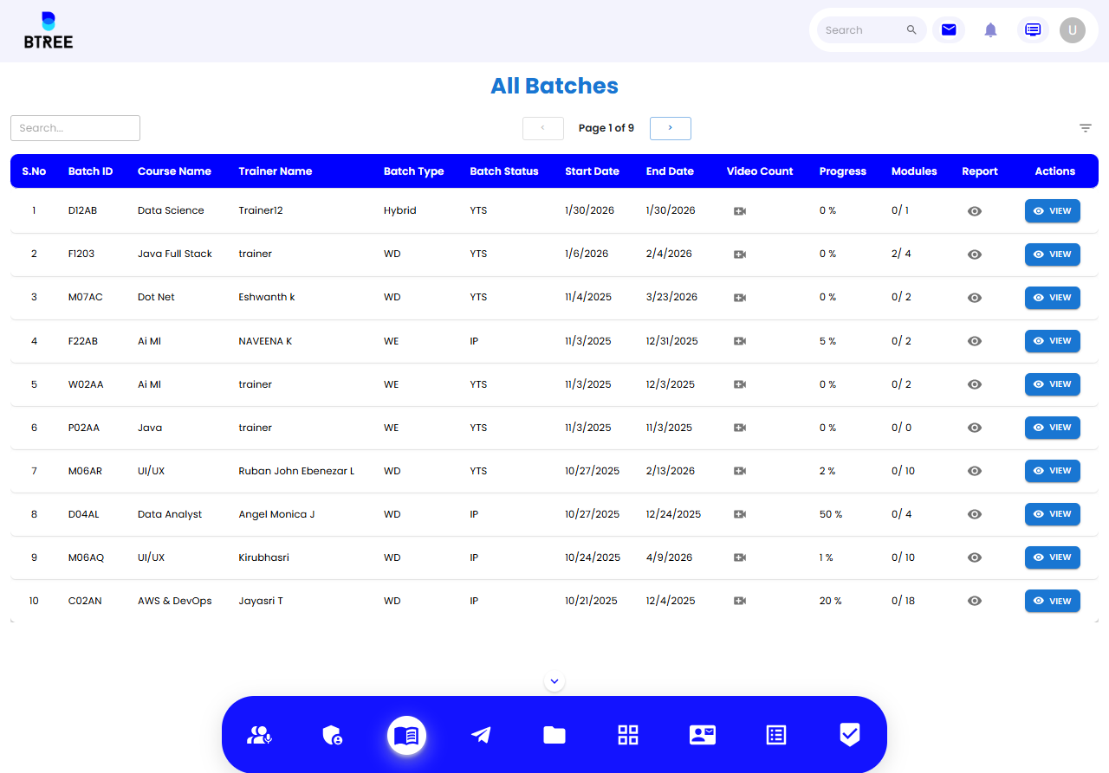Open the chat messages icon in header
The width and height of the screenshot is (1109, 773).
(x=1033, y=30)
